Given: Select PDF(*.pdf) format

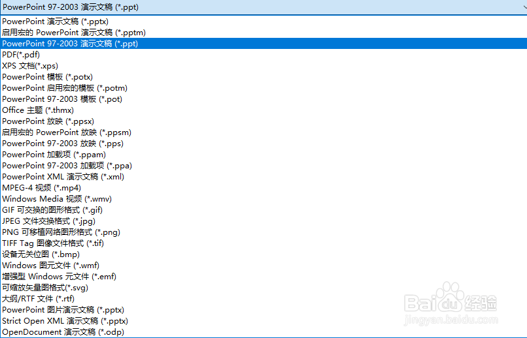Looking at the screenshot, I should click(263, 55).
